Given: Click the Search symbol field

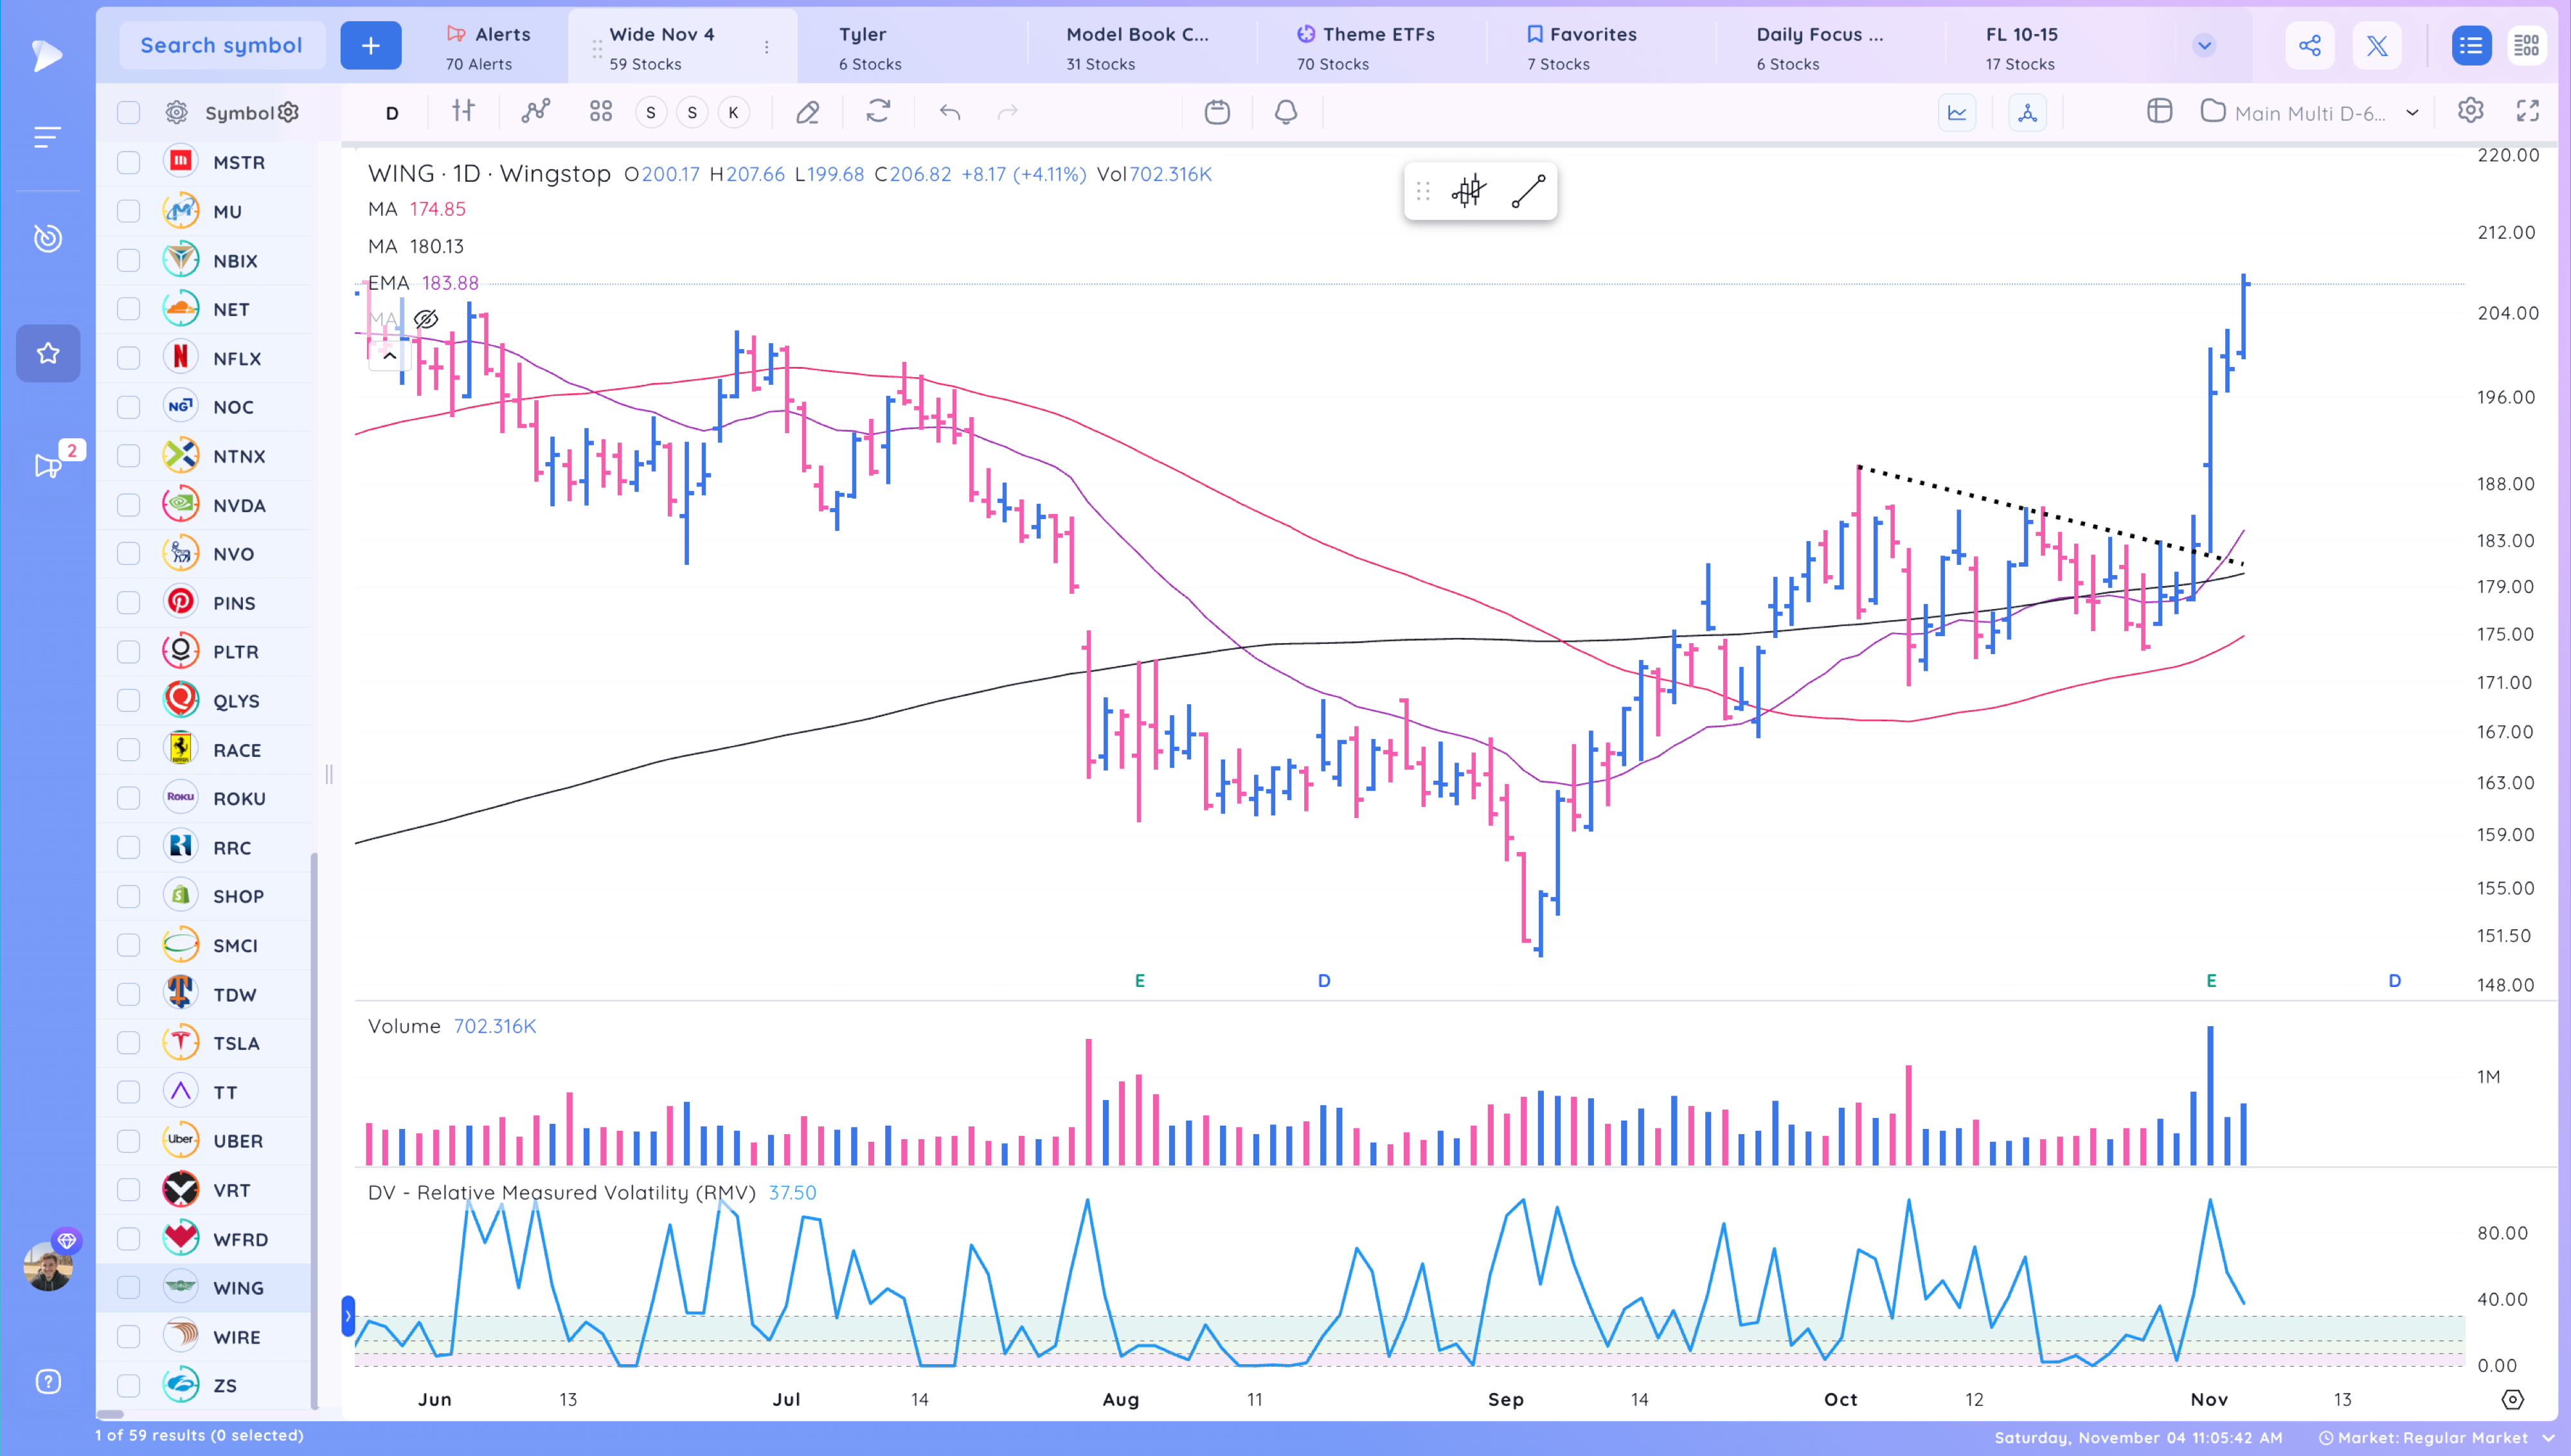Looking at the screenshot, I should click(x=221, y=46).
